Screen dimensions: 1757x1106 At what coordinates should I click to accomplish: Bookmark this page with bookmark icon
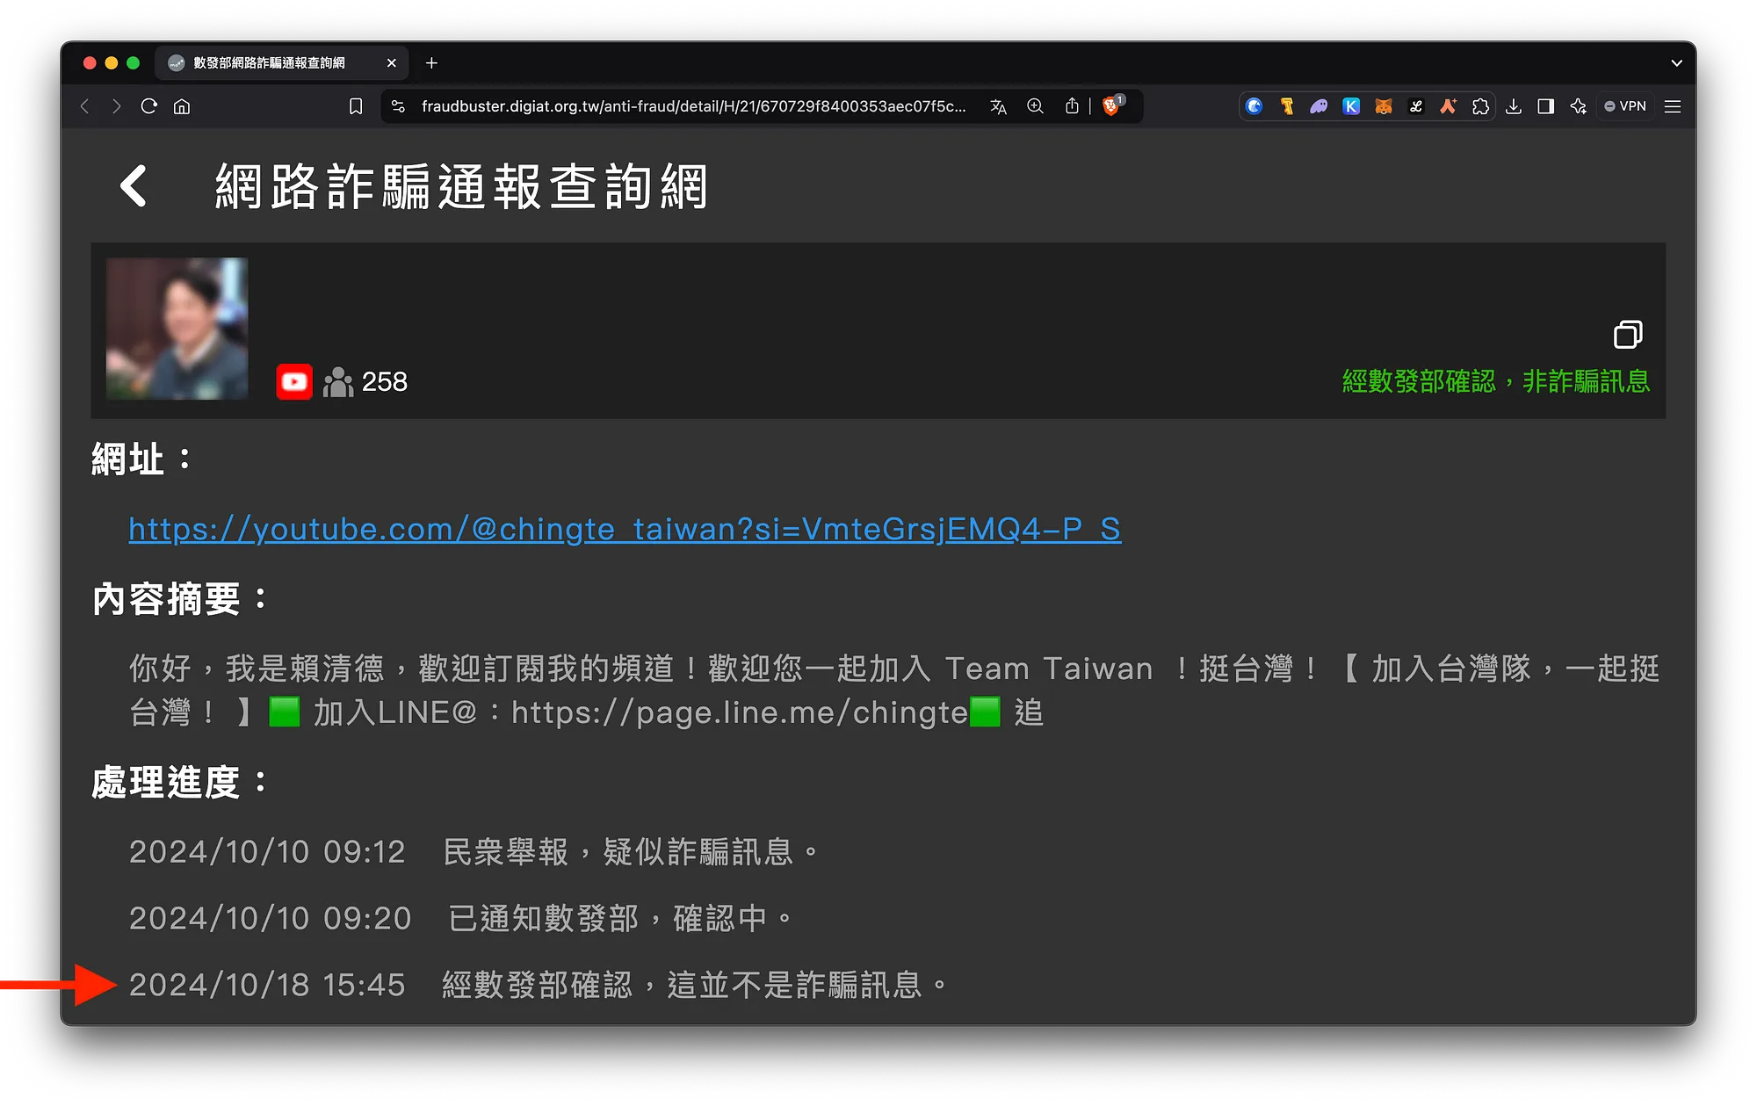[356, 106]
